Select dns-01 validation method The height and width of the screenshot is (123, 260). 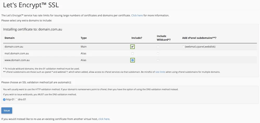pyautogui.click(x=16, y=100)
